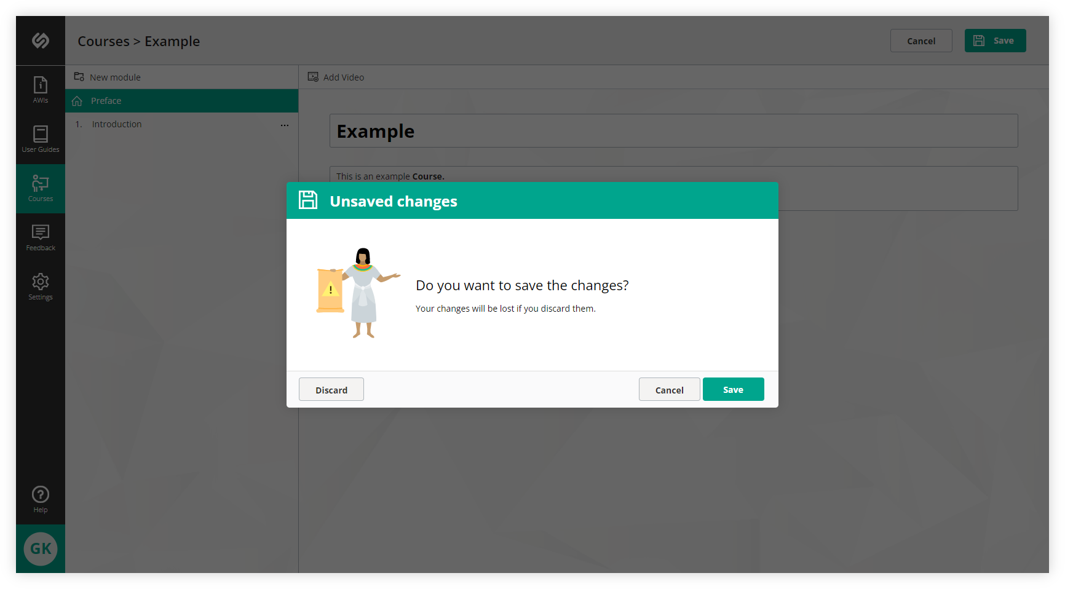Click Save in the Unsaved changes dialog
The width and height of the screenshot is (1065, 589).
[733, 389]
